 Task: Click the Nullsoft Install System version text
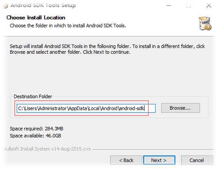pyautogui.click(x=47, y=149)
